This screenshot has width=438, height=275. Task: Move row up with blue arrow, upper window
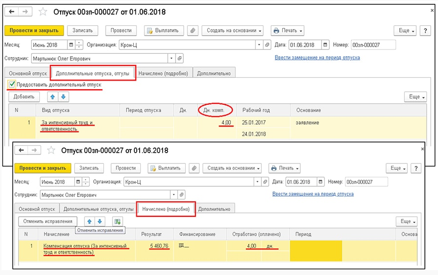click(x=52, y=97)
